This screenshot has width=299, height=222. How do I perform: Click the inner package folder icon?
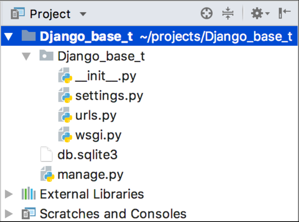click(x=46, y=55)
